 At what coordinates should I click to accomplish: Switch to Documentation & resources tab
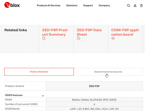tap(108, 72)
